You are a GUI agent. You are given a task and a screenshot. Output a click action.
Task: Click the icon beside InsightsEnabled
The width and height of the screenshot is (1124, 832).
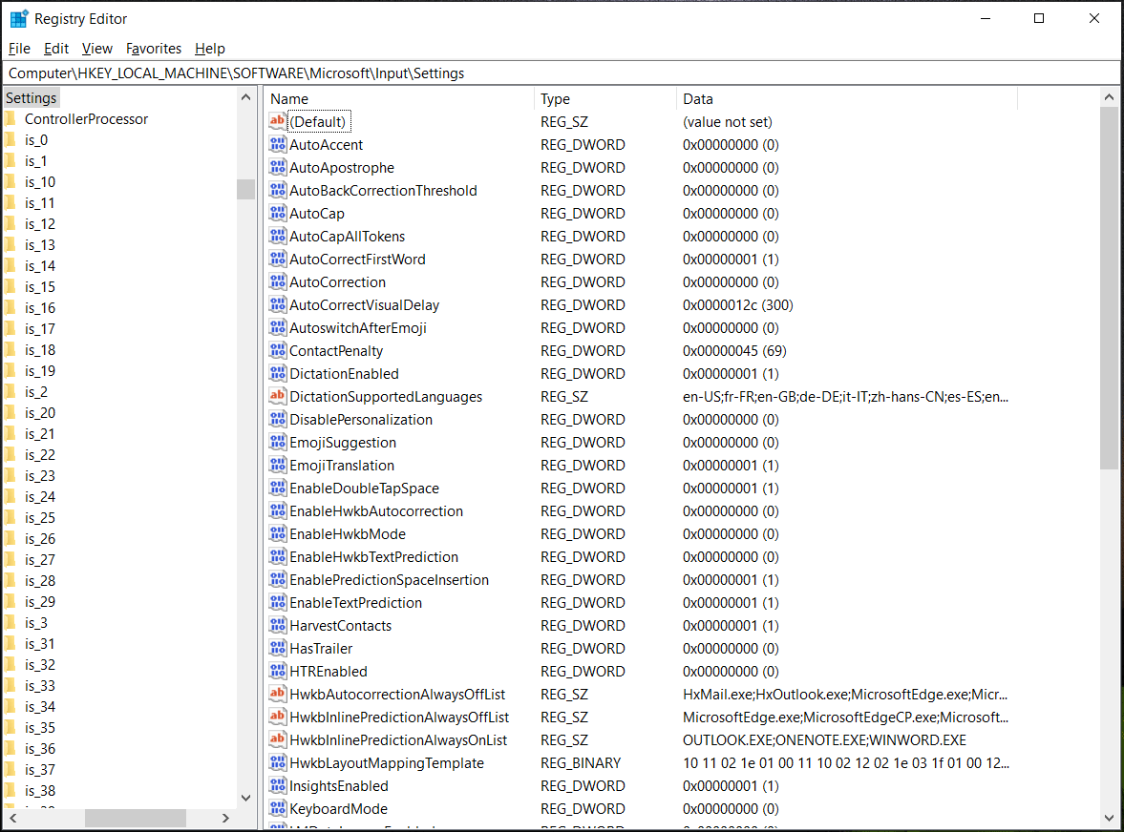click(277, 785)
